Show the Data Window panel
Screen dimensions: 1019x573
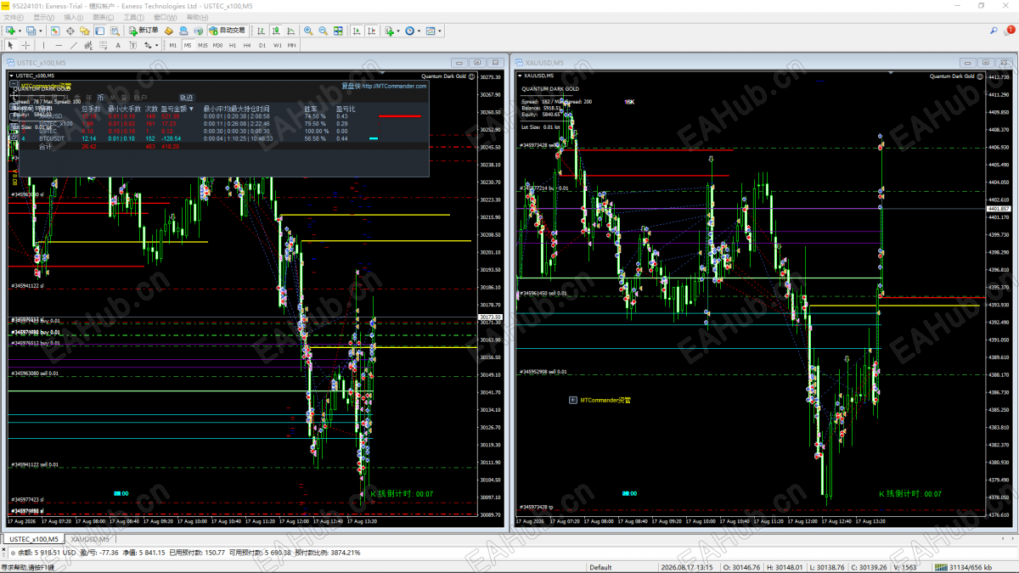70,31
